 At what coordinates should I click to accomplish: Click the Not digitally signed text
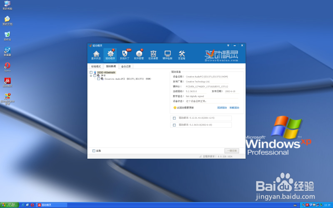195,97
